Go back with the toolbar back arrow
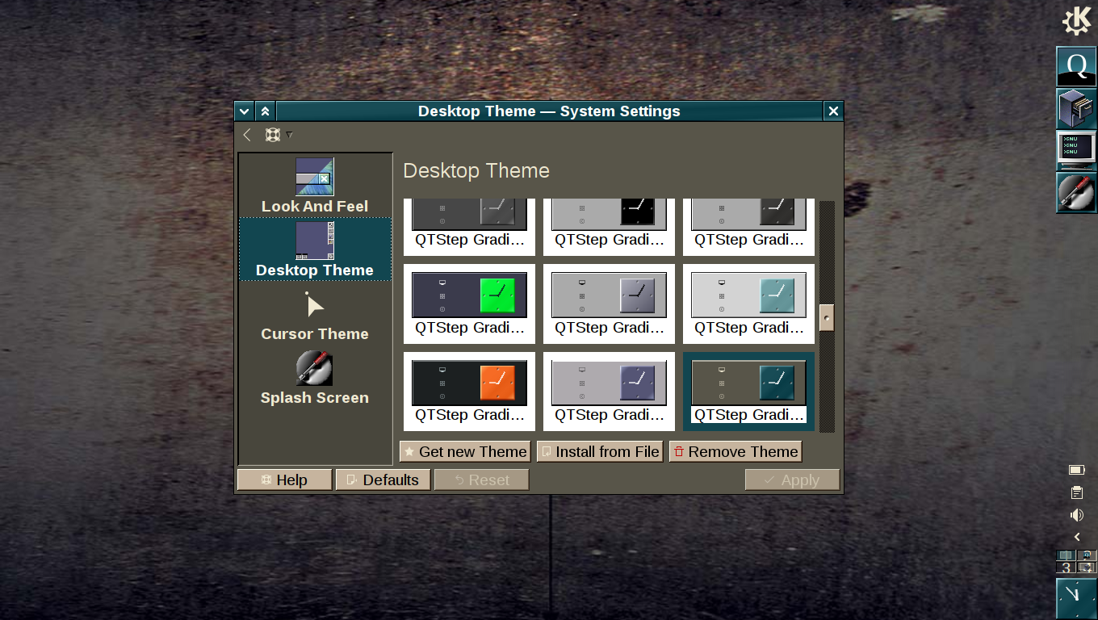This screenshot has width=1098, height=620. click(x=247, y=135)
